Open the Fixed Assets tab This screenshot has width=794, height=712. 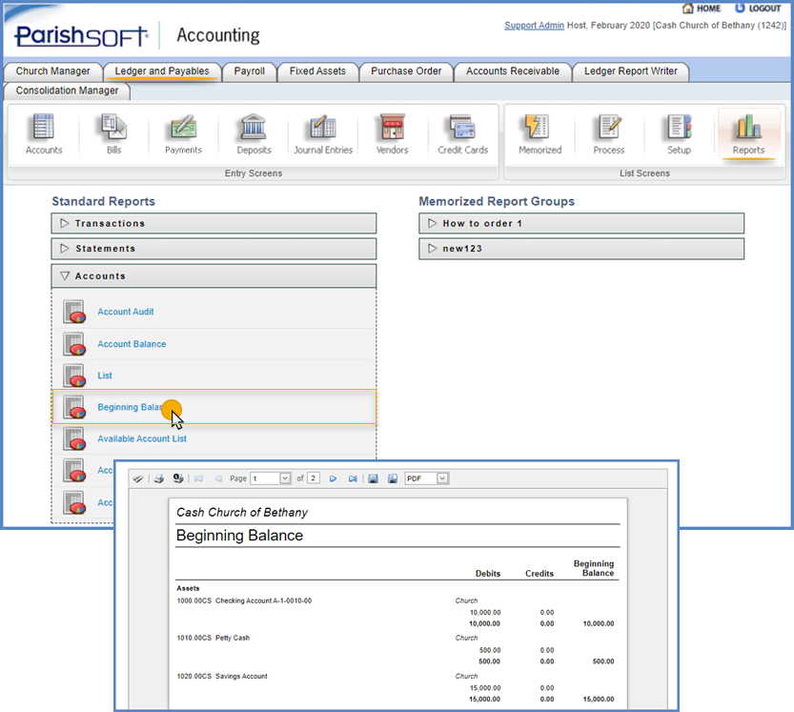click(317, 71)
